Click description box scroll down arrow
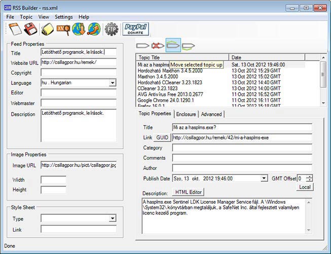 click(309, 230)
